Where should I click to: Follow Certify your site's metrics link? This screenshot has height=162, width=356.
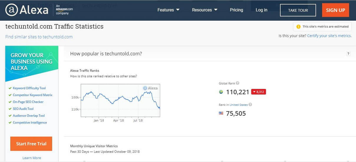click(329, 36)
